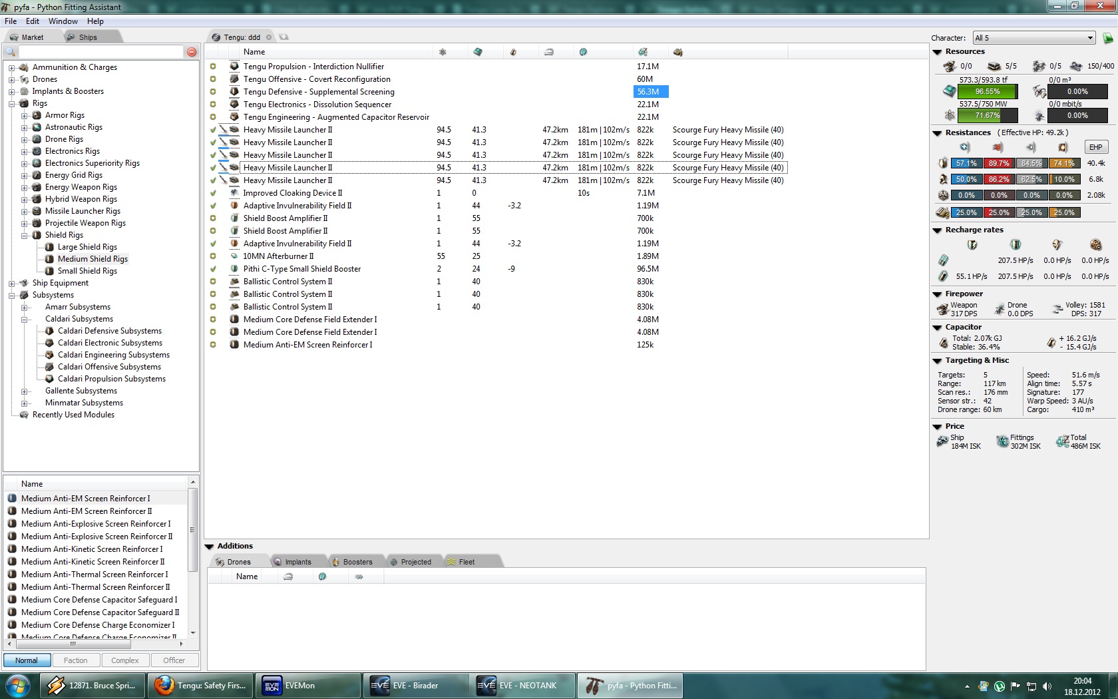The image size is (1118, 699).
Task: Click the shield booster icon in Recharge rates
Action: [x=1016, y=245]
